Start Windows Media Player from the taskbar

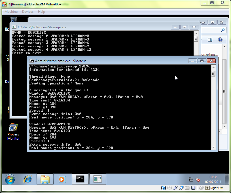point(62,179)
